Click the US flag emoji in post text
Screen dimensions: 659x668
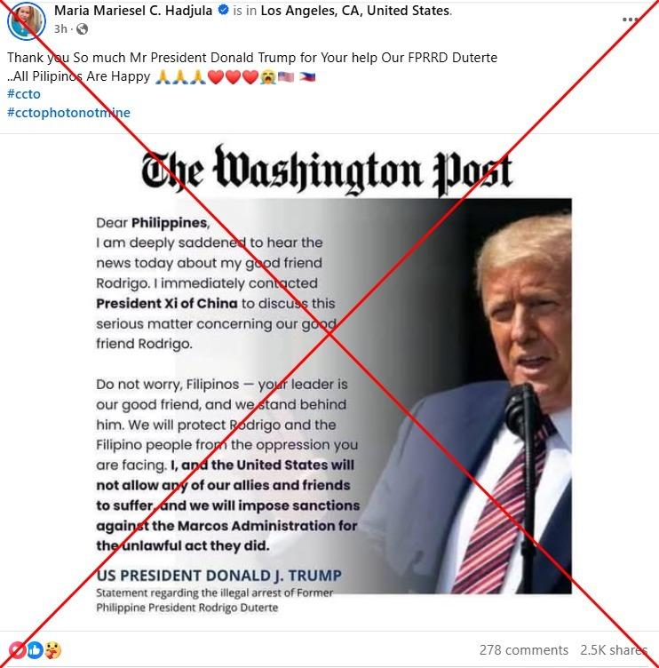pos(286,76)
